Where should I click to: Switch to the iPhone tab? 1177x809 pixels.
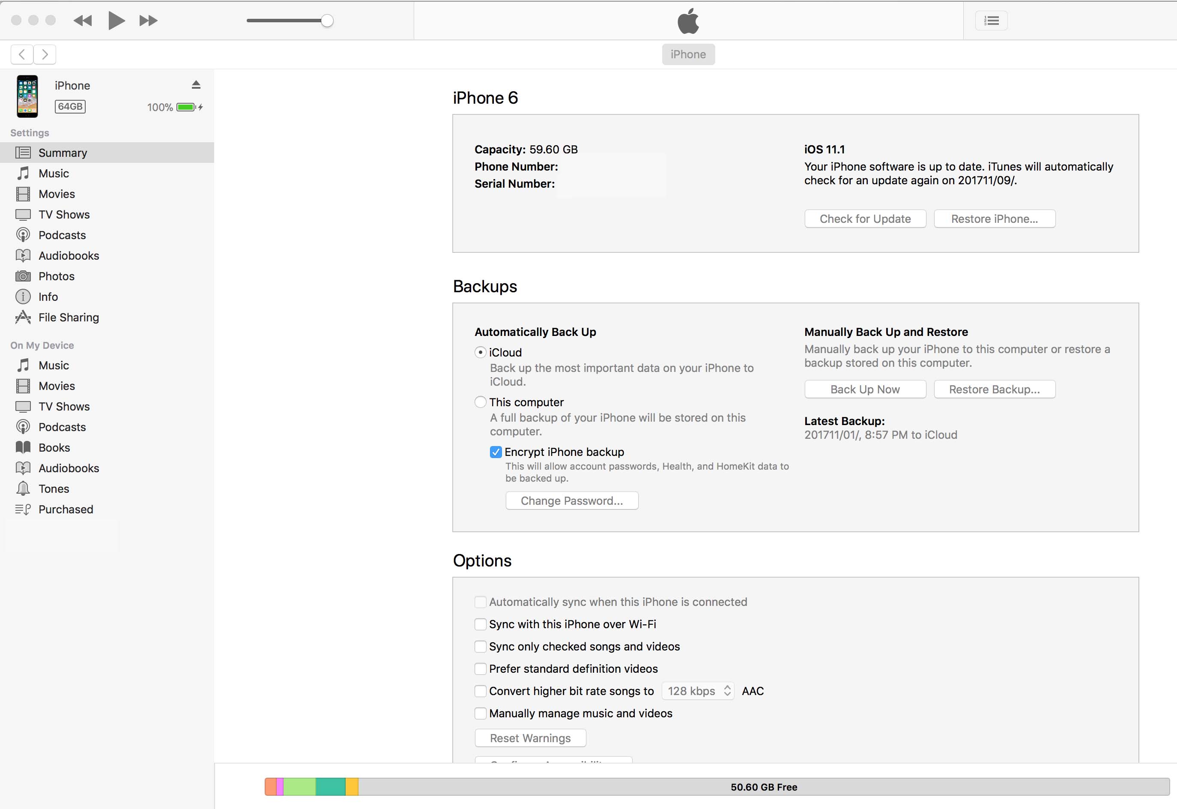click(x=688, y=54)
